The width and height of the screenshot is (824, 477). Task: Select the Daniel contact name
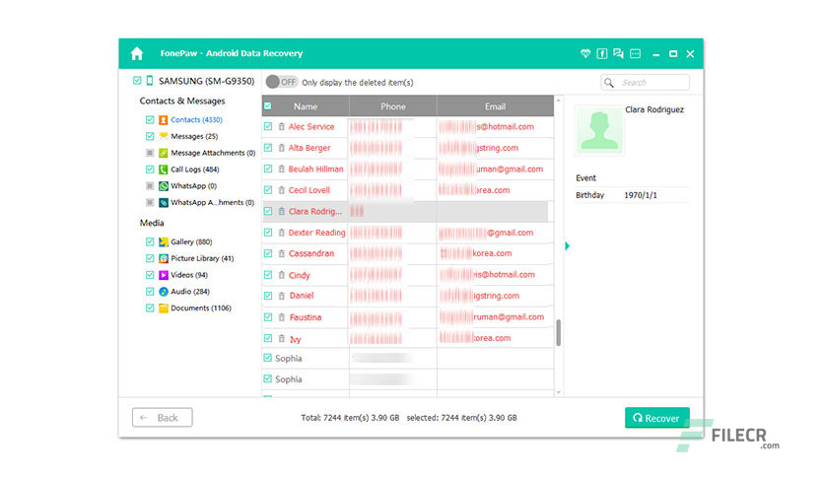pos(302,296)
